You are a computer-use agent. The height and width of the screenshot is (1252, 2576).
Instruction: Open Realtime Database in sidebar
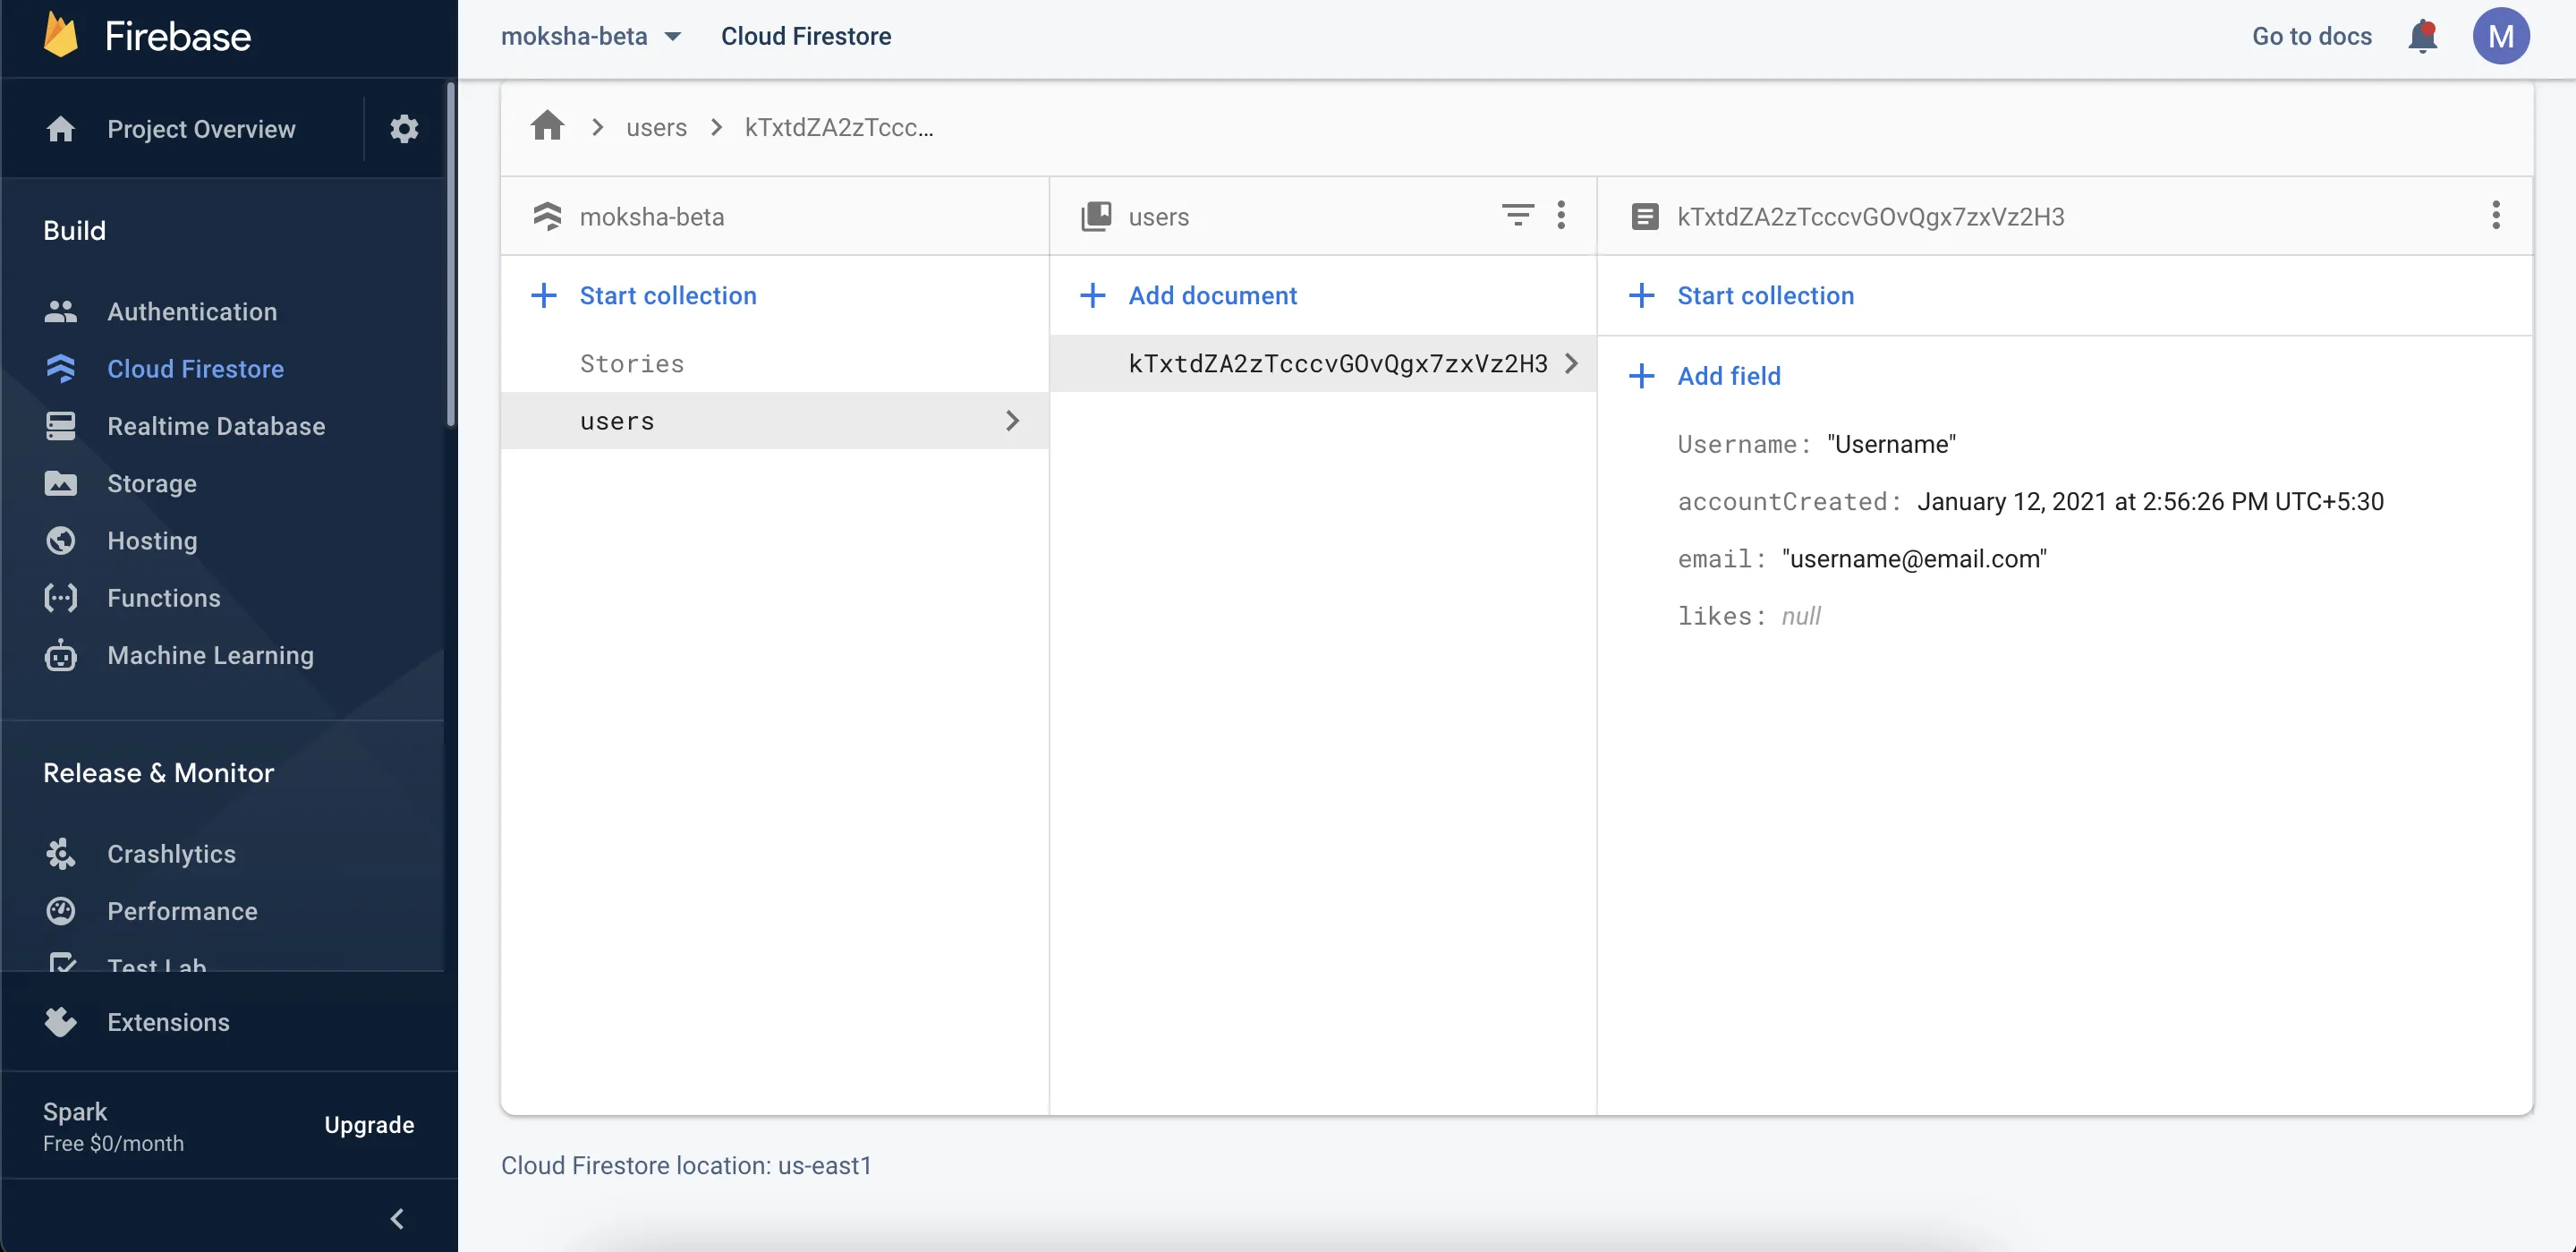pos(216,426)
